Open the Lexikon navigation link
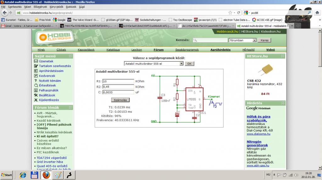The height and width of the screenshot is (180, 322). (136, 50)
